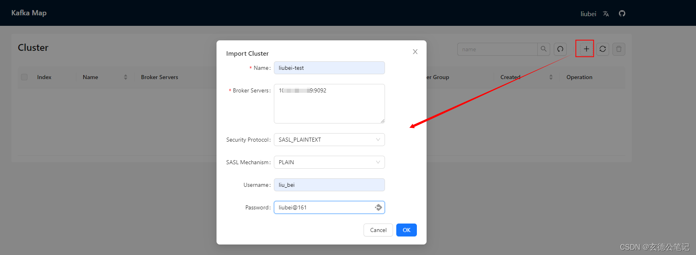This screenshot has width=696, height=255.
Task: Click the Password input field
Action: point(329,207)
